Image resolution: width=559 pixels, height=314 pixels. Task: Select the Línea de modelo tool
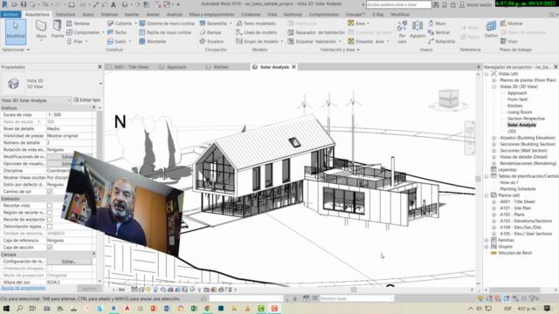(x=256, y=32)
